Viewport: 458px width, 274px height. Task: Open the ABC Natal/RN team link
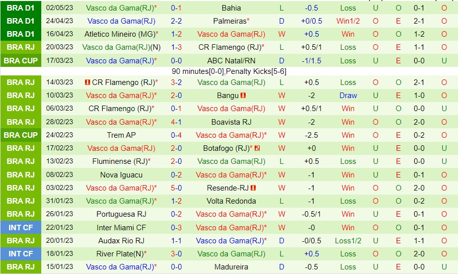pos(231,60)
